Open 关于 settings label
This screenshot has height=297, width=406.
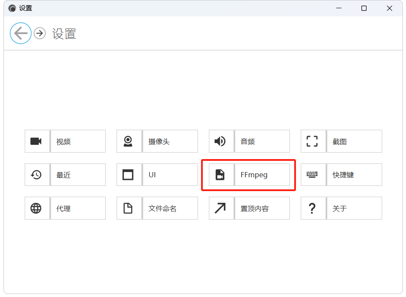point(339,209)
